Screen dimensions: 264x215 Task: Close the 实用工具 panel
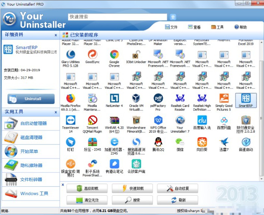coord(56,112)
